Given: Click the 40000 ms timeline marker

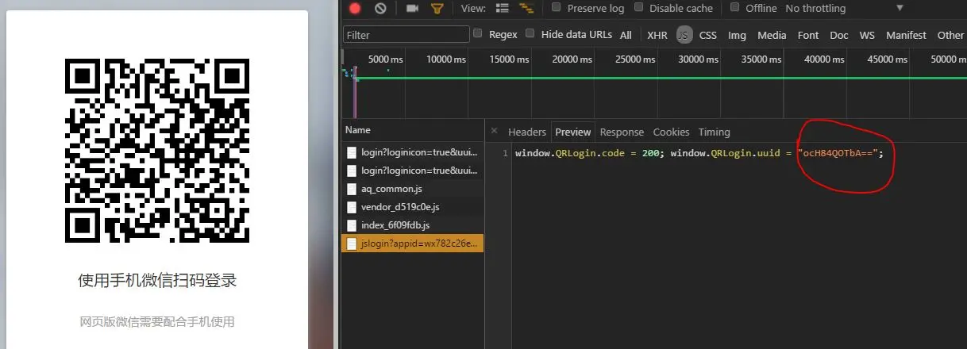Looking at the screenshot, I should click(x=823, y=59).
